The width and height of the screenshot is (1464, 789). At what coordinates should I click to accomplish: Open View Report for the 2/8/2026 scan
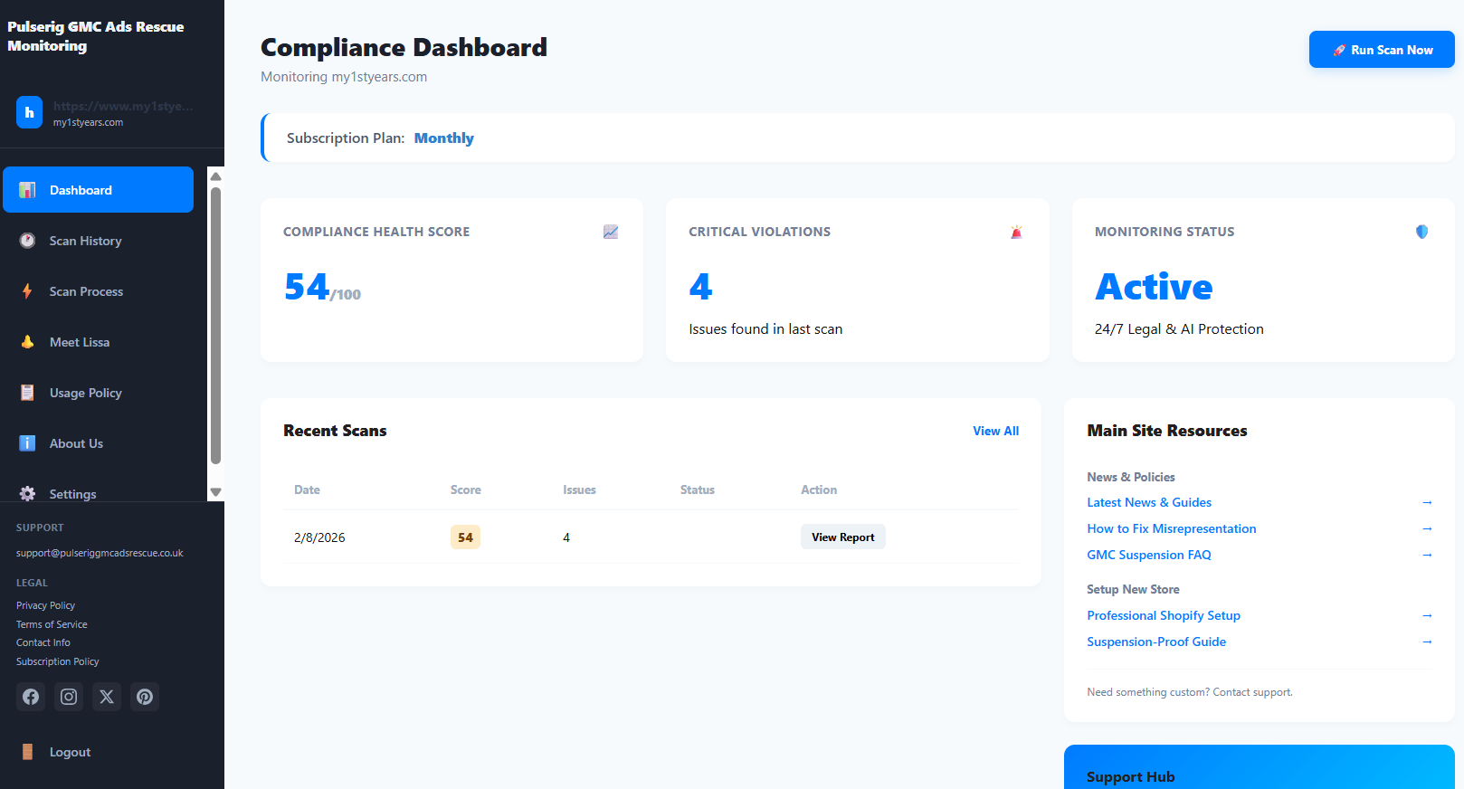click(x=842, y=537)
